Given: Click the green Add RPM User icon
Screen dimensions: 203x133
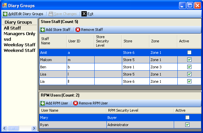Looking at the screenshot, I should tap(43, 103).
